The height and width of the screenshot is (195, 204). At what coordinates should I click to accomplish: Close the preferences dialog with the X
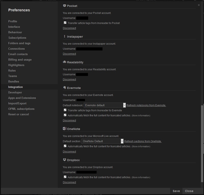pos(199,5)
